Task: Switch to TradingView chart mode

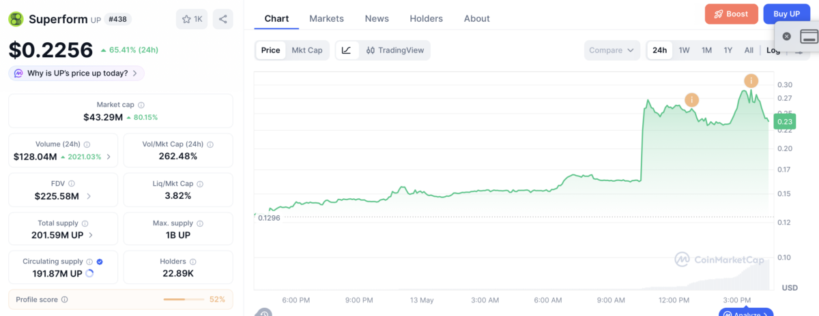Action: pos(395,50)
